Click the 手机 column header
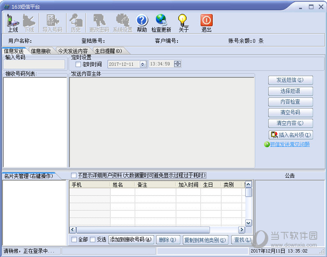The image size is (327, 257). 90,185
